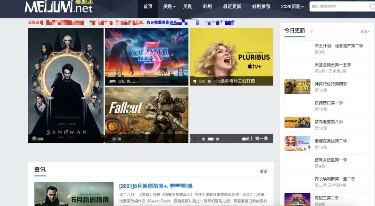
Task: Click the MEIJUMI.net site logo
Action: coord(59,7)
